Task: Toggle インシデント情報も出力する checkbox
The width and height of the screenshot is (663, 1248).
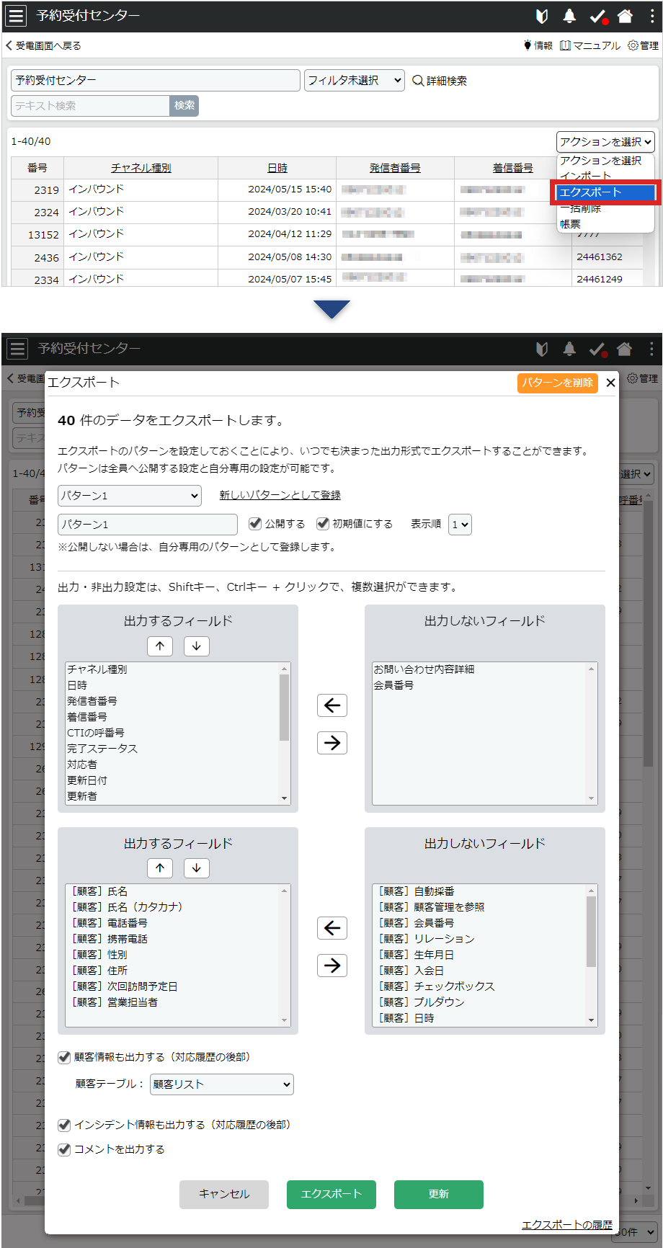Action: point(64,1125)
